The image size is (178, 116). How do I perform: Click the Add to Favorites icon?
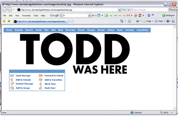pos(9,21)
